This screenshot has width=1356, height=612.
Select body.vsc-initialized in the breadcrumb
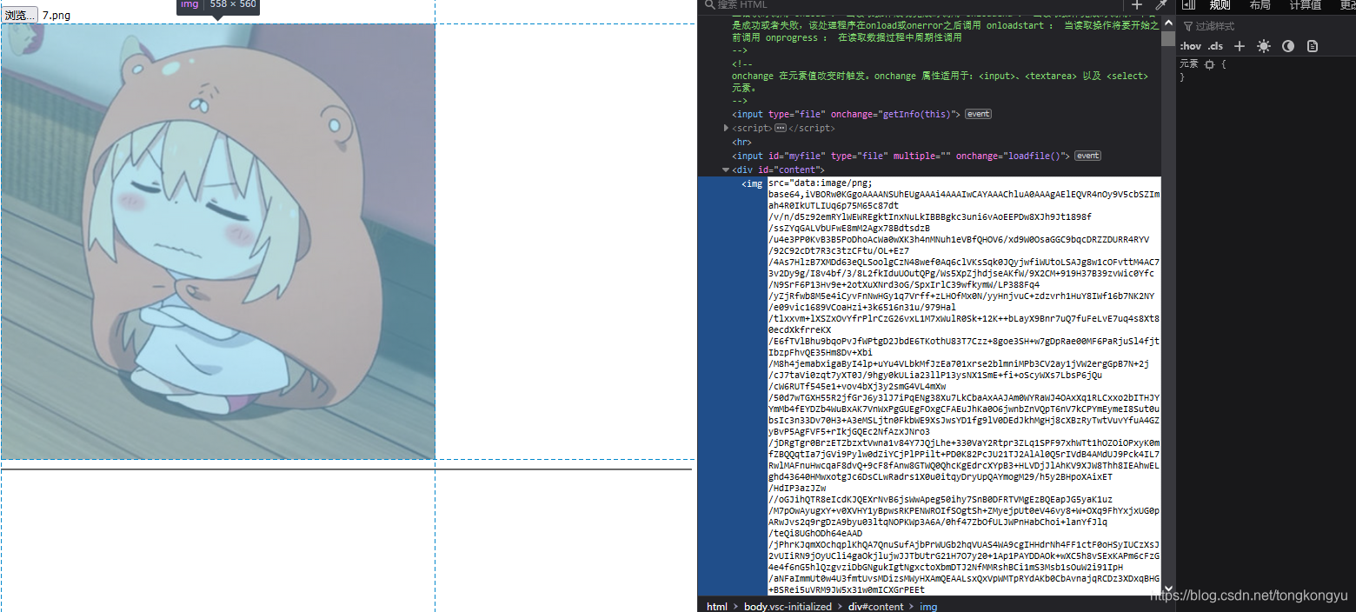point(788,606)
